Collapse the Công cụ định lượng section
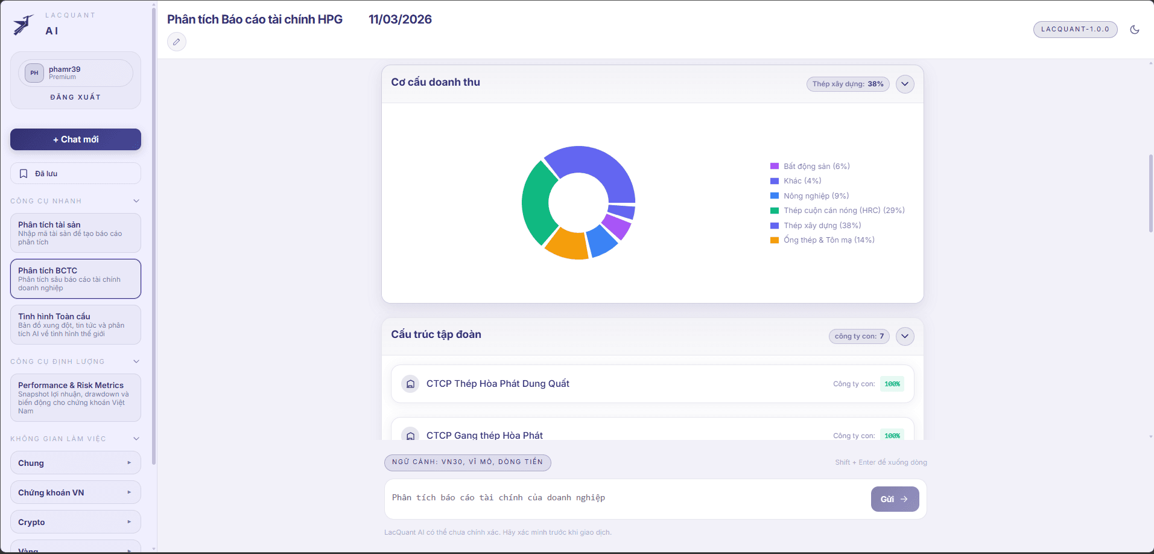Image resolution: width=1154 pixels, height=554 pixels. coord(136,361)
